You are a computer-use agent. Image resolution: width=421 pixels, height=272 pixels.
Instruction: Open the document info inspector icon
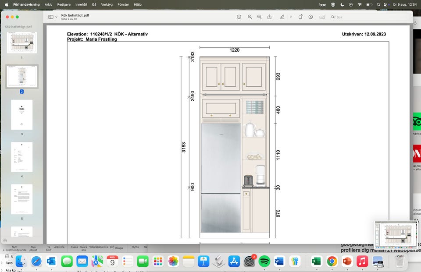pyautogui.click(x=239, y=17)
